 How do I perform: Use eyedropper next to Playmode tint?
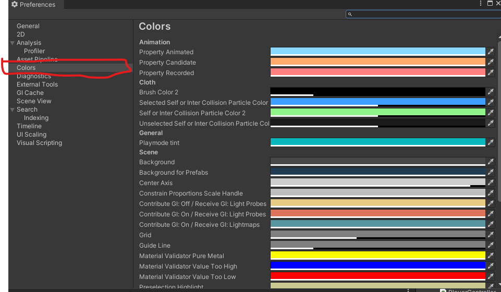[491, 142]
